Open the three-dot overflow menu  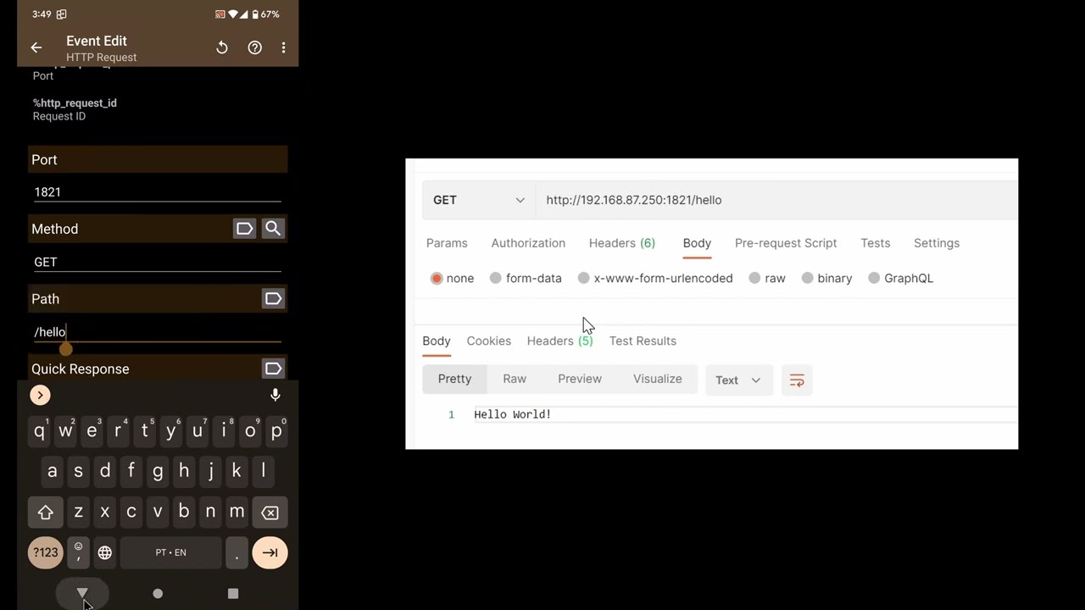point(283,48)
